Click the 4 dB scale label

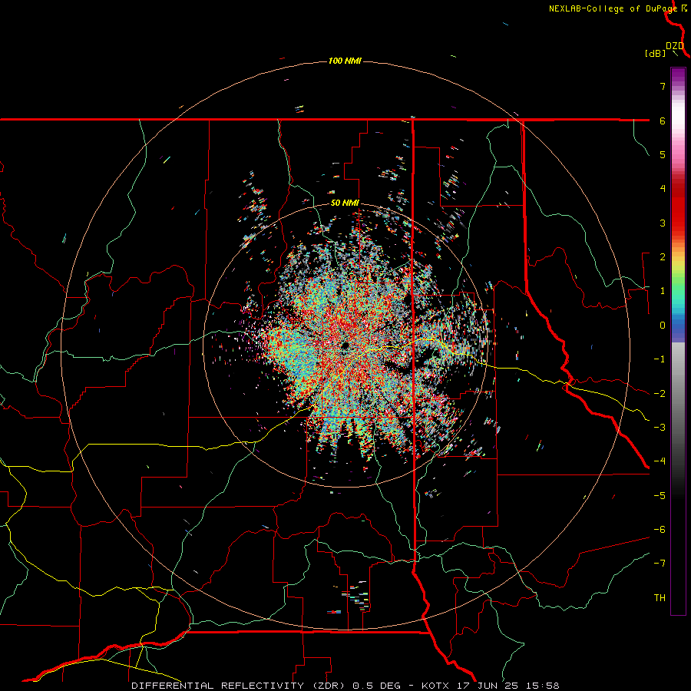click(663, 189)
